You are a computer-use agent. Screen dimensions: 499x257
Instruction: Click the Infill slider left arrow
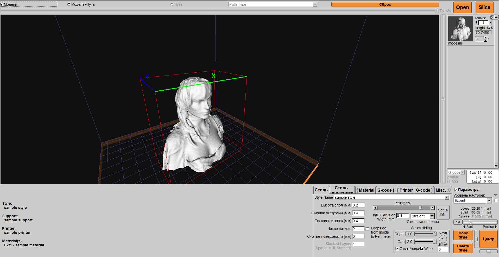(375, 208)
